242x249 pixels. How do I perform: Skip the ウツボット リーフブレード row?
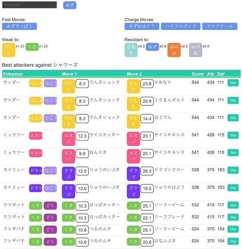(x=233, y=217)
